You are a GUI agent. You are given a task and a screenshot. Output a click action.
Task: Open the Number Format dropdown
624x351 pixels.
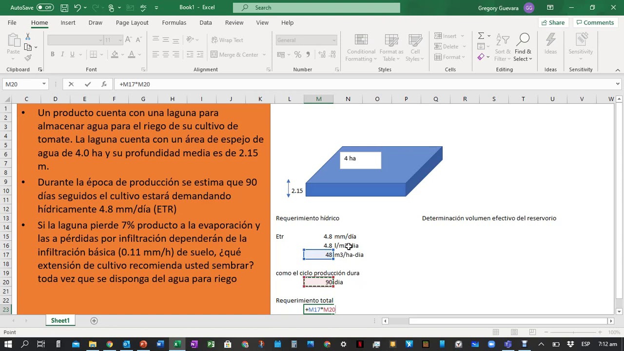(x=334, y=40)
